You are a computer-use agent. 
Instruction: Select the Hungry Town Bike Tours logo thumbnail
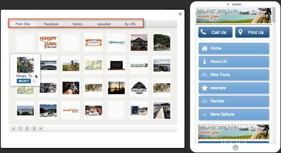48,42
